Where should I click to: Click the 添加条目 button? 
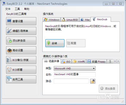[x=108, y=89]
